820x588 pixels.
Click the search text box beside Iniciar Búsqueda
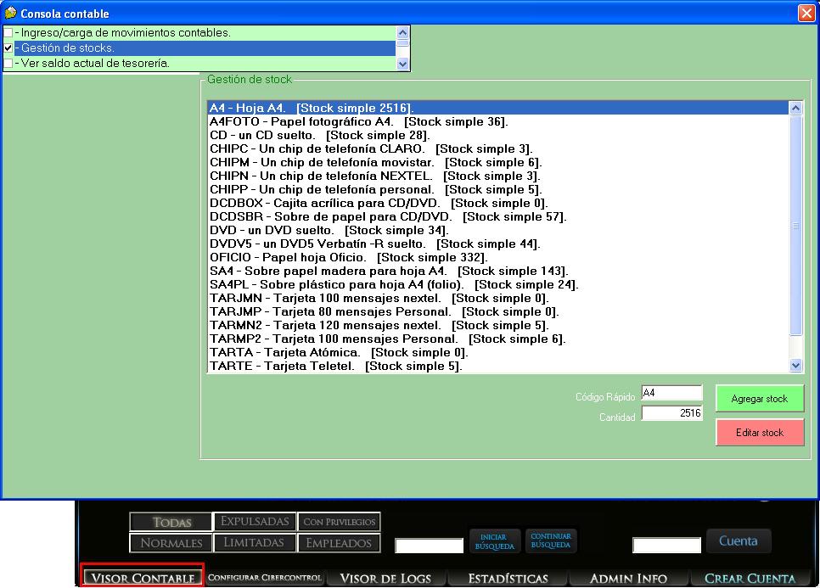pyautogui.click(x=429, y=546)
